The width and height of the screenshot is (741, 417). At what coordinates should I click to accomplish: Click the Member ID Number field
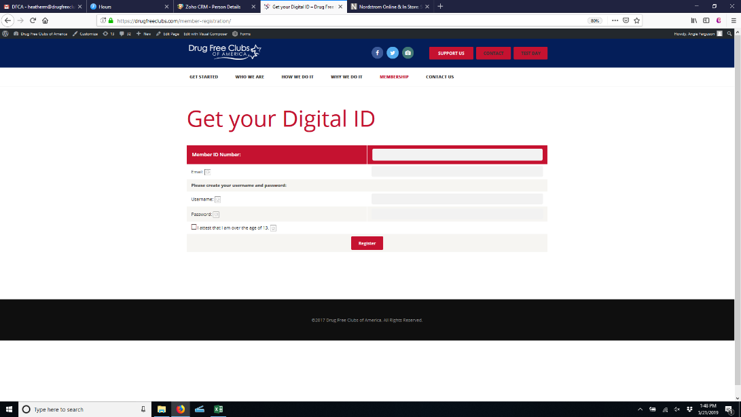pyautogui.click(x=457, y=155)
